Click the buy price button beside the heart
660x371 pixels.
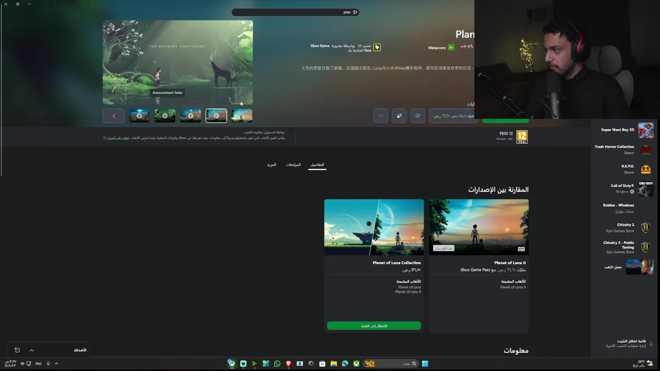click(x=453, y=115)
